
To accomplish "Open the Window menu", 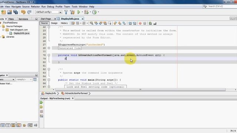I will pos(83,7).
